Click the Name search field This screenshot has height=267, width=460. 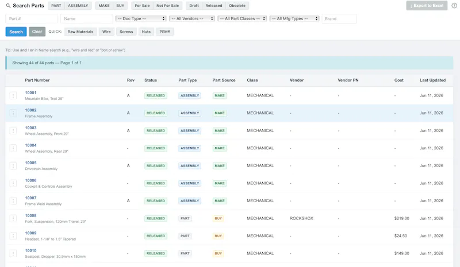pos(87,19)
